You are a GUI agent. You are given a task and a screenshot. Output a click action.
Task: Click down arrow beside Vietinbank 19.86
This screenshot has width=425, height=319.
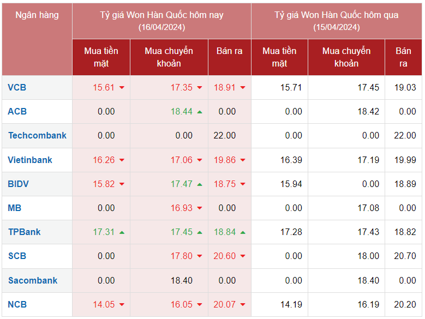(x=243, y=160)
